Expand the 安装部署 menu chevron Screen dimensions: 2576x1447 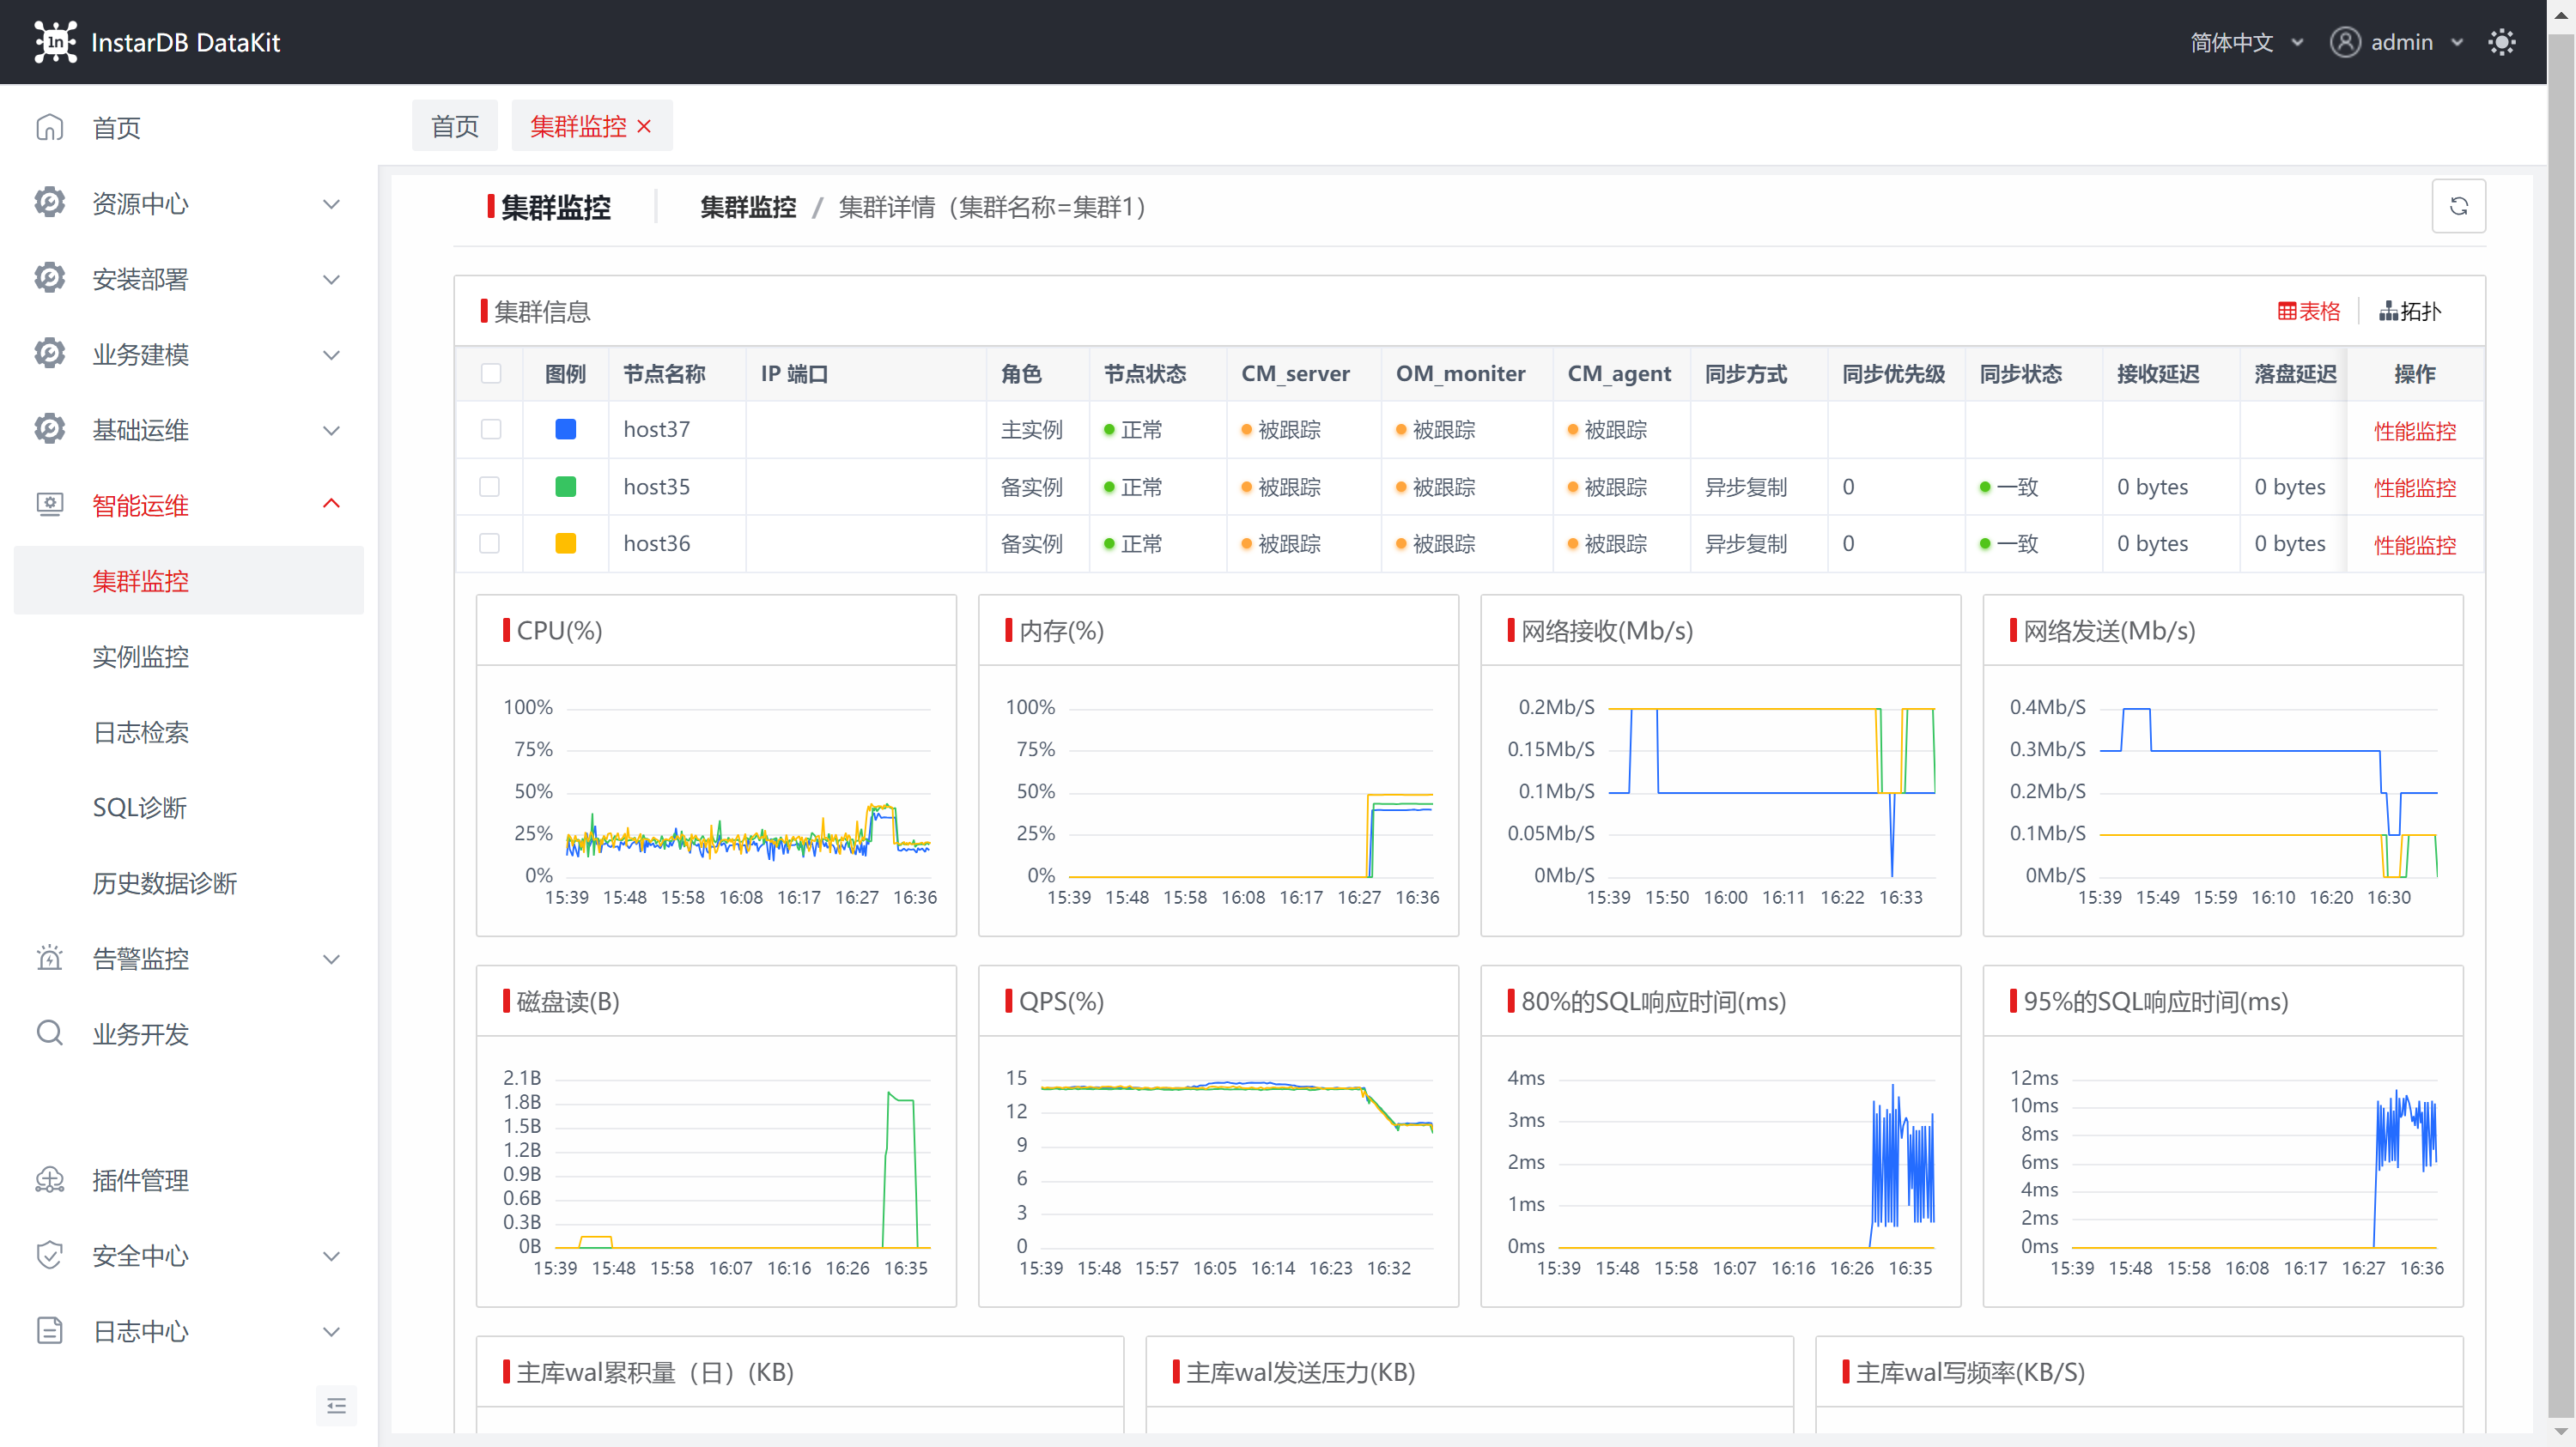coord(332,280)
